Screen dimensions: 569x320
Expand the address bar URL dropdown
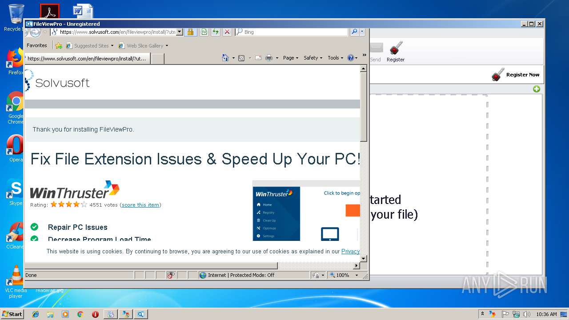180,32
